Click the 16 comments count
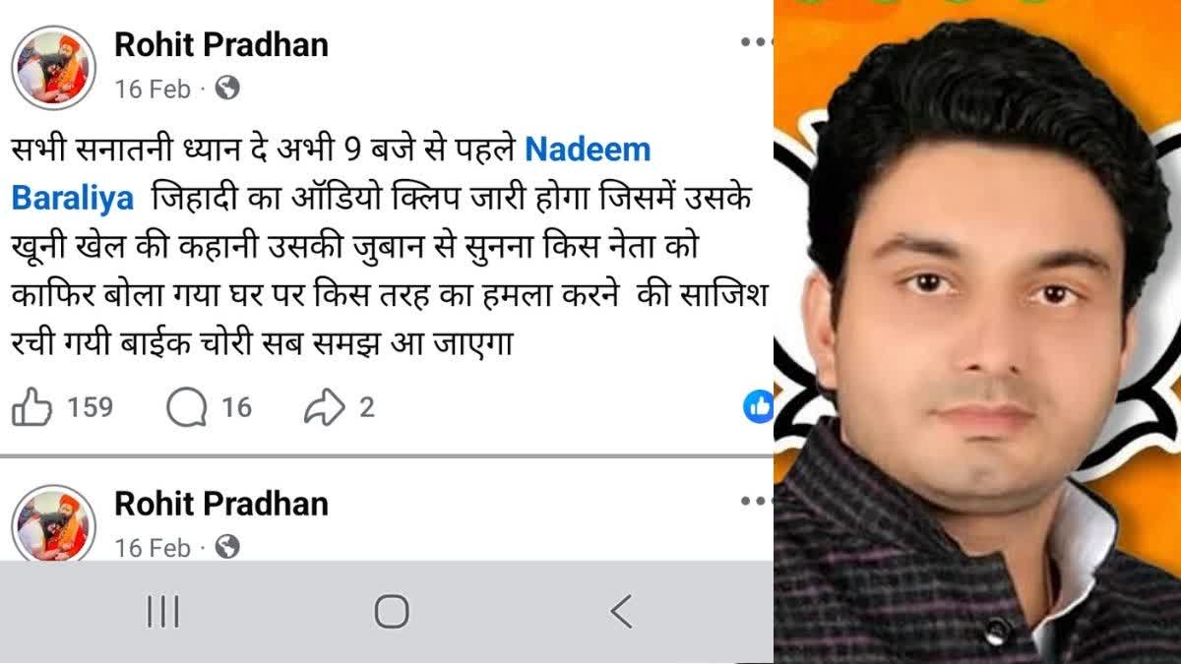Viewport: 1181px width, 664px height. pos(236,407)
